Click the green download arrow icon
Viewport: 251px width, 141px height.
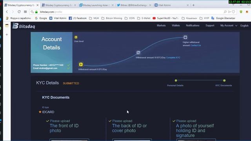point(241,12)
